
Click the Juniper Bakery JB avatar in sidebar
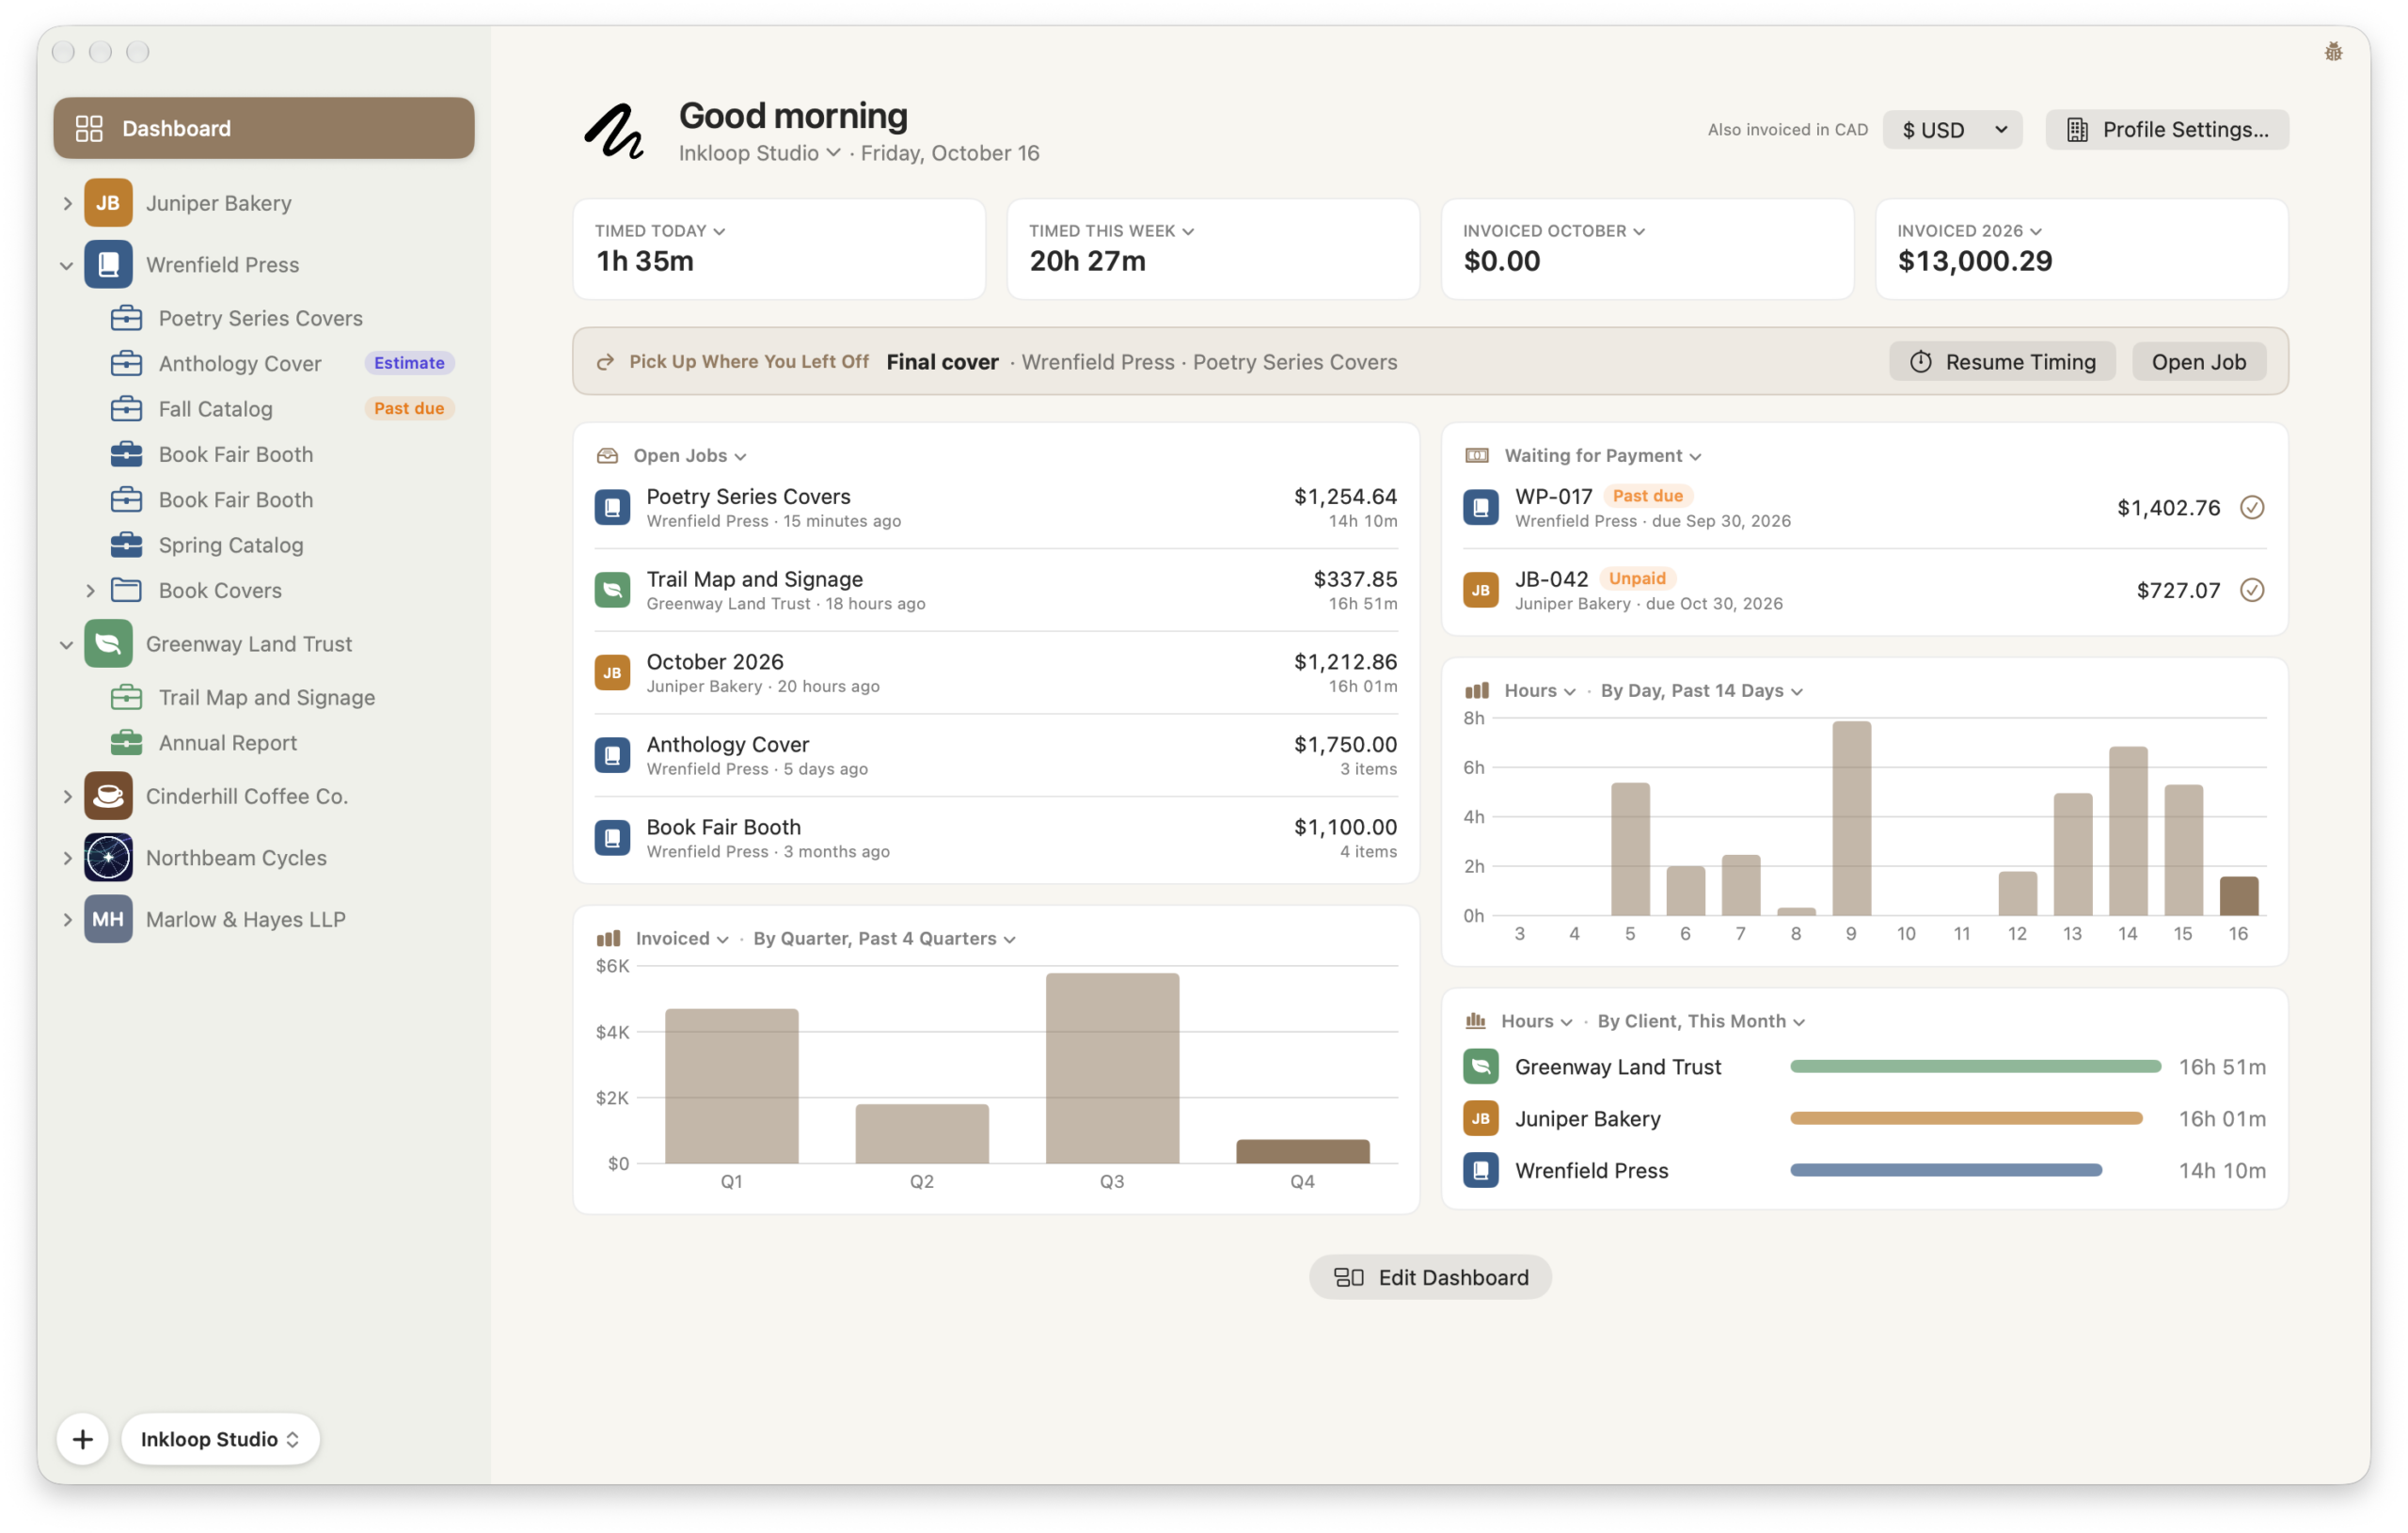point(108,203)
